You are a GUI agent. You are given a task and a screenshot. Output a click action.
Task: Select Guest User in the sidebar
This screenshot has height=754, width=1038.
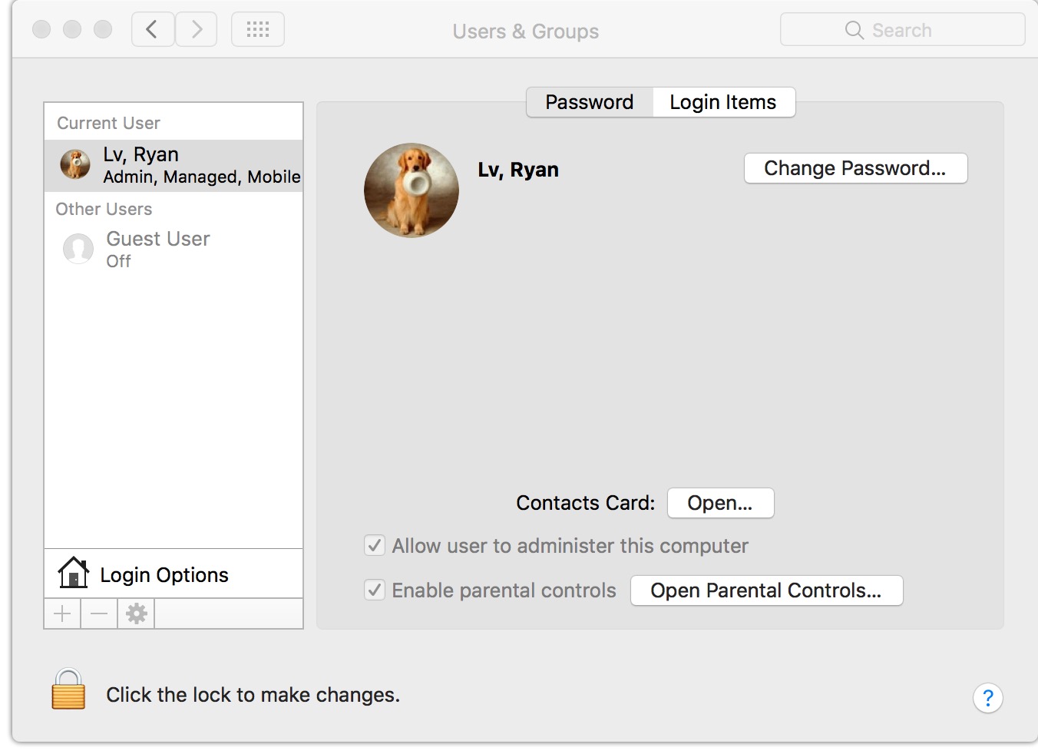coord(157,249)
